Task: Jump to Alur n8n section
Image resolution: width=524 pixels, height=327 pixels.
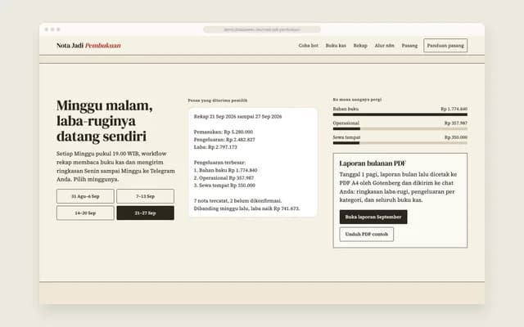Action: click(x=384, y=46)
